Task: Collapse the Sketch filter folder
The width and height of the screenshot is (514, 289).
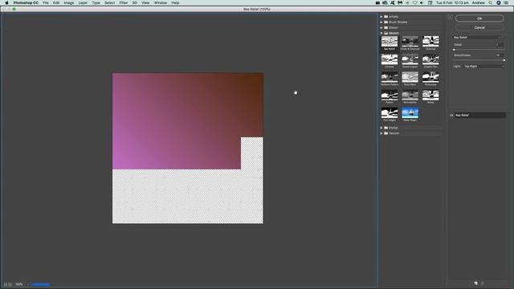Action: pos(381,33)
